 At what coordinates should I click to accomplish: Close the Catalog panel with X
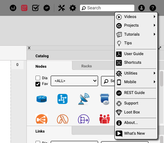tap(29, 48)
